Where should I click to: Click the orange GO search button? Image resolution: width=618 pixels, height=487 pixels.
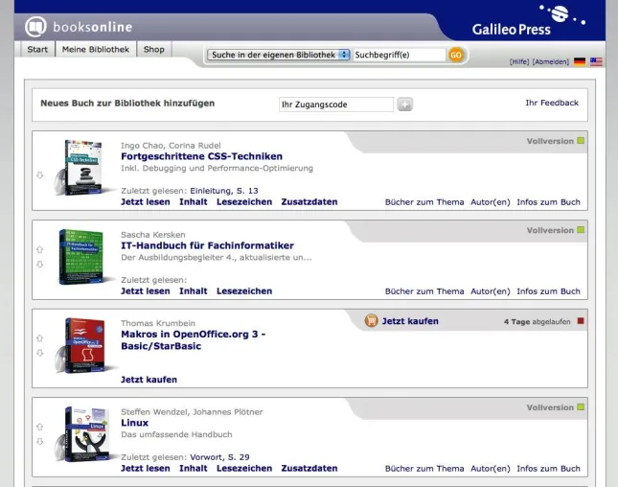pos(456,55)
